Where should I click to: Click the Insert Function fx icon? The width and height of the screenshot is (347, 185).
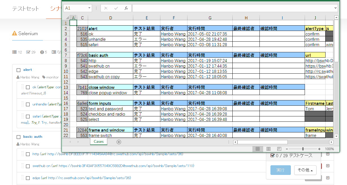126,8
